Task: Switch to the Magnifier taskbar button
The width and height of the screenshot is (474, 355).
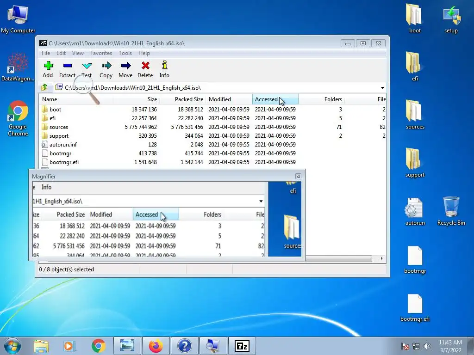Action: (213, 346)
